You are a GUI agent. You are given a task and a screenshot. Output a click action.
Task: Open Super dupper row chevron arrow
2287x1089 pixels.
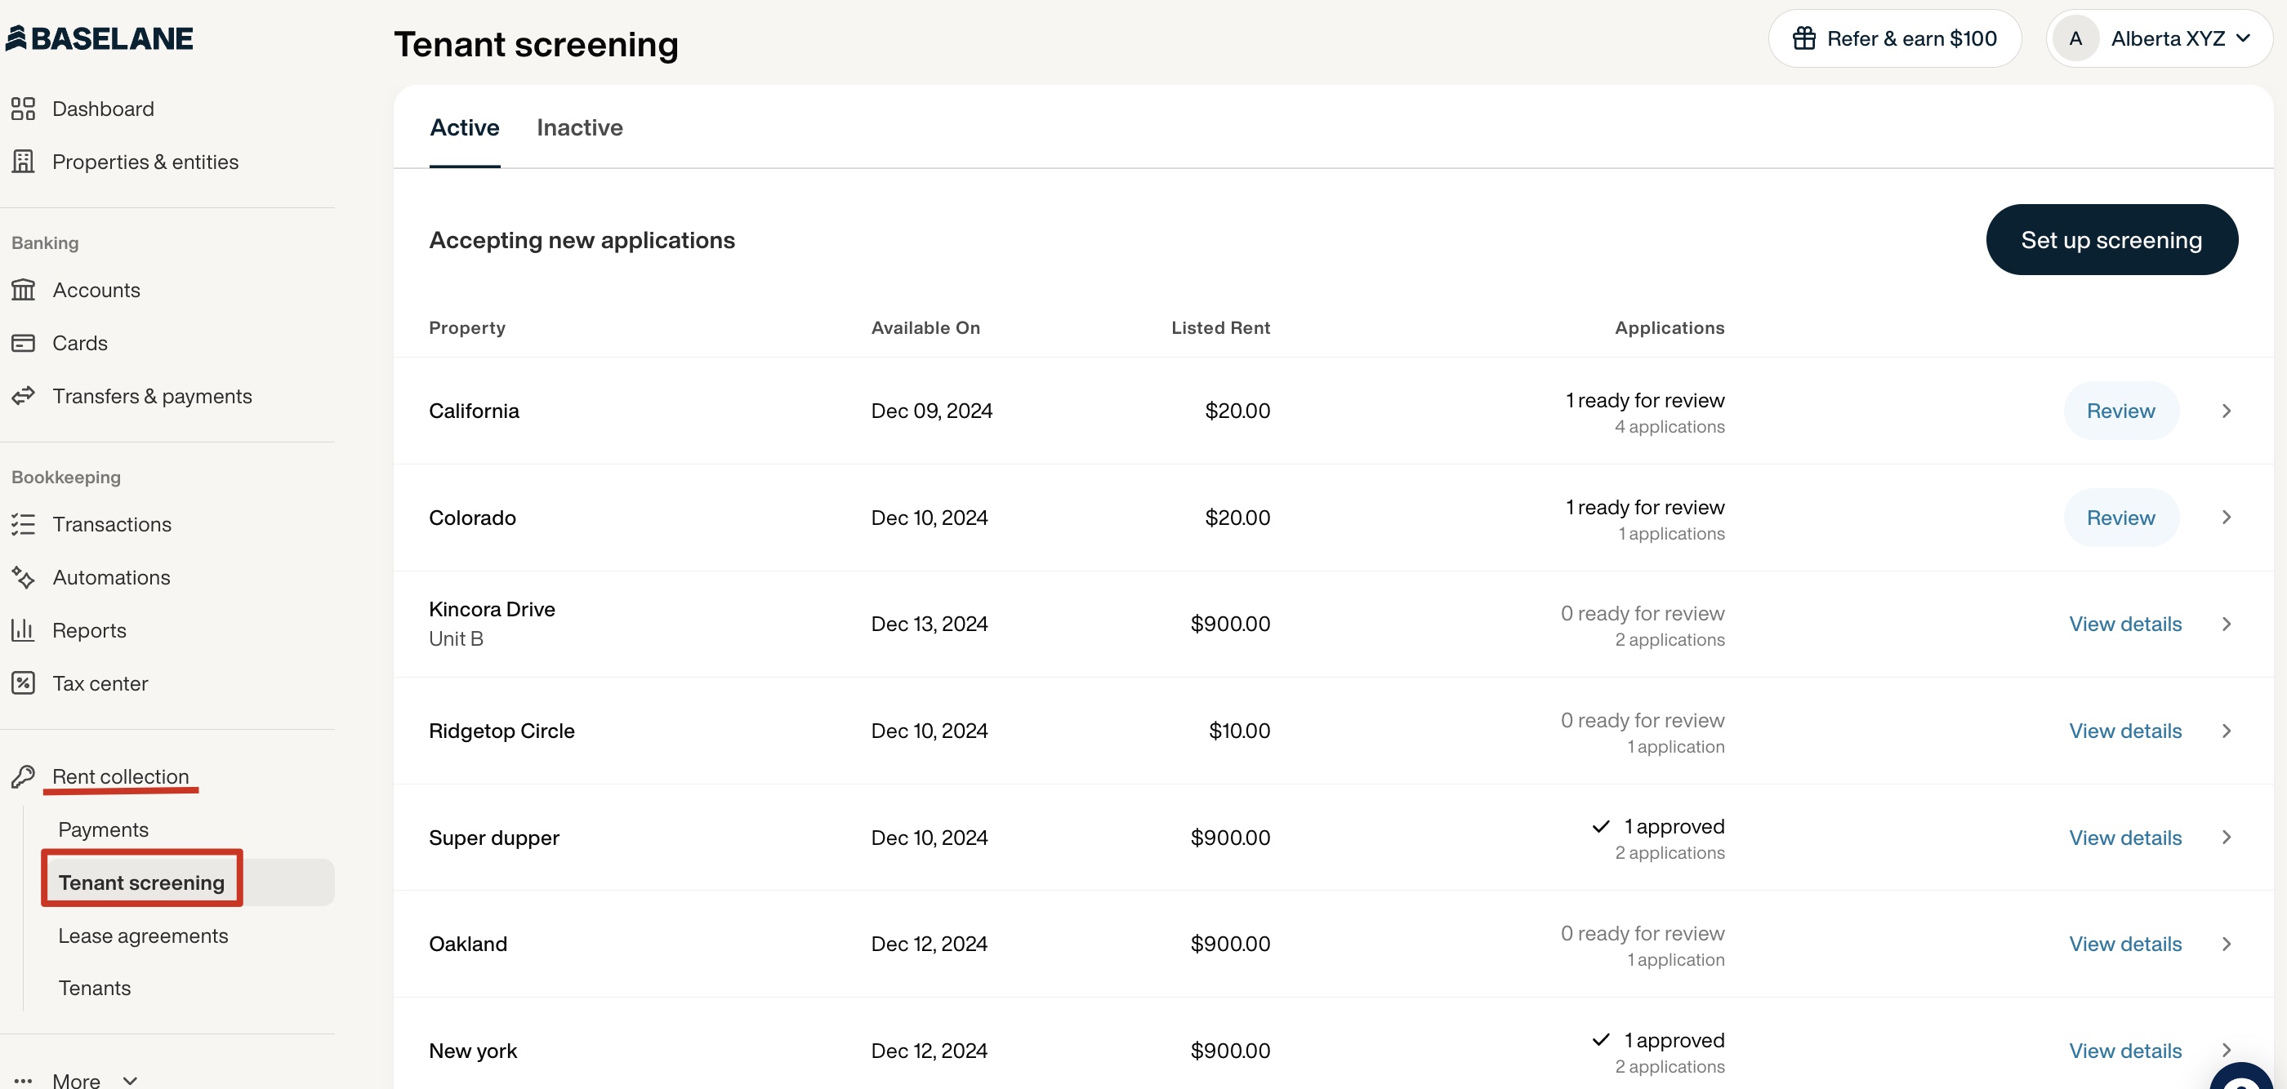(x=2227, y=837)
